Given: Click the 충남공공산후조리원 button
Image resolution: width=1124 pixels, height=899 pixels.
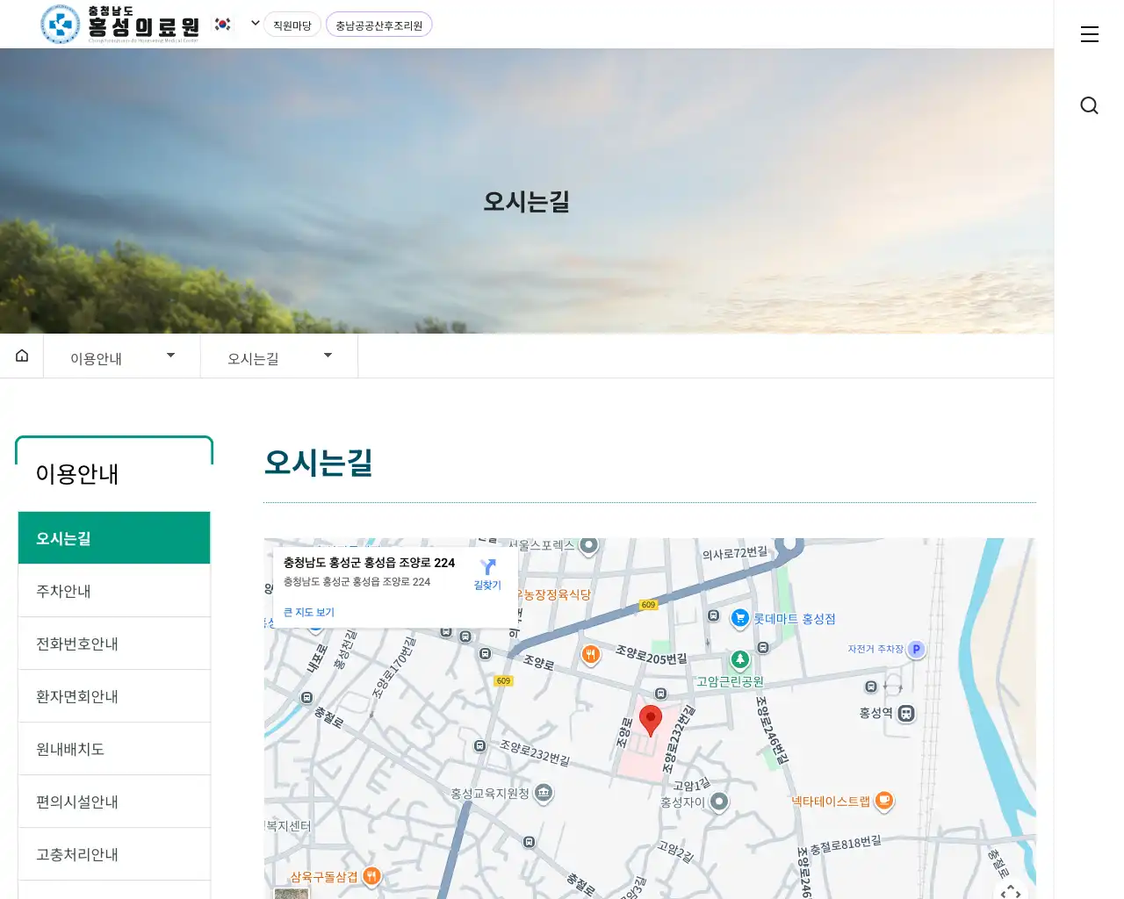Looking at the screenshot, I should click(x=378, y=25).
